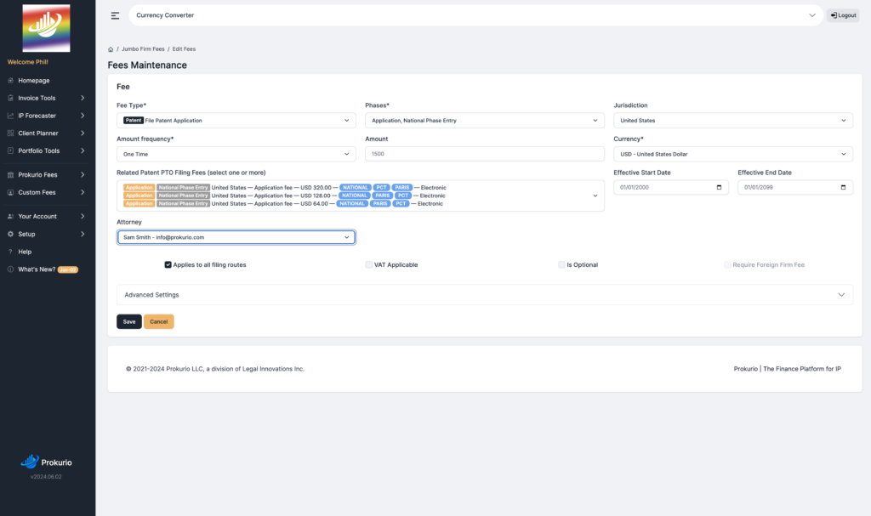The width and height of the screenshot is (871, 516).
Task: Open the Phases dropdown
Action: [484, 121]
